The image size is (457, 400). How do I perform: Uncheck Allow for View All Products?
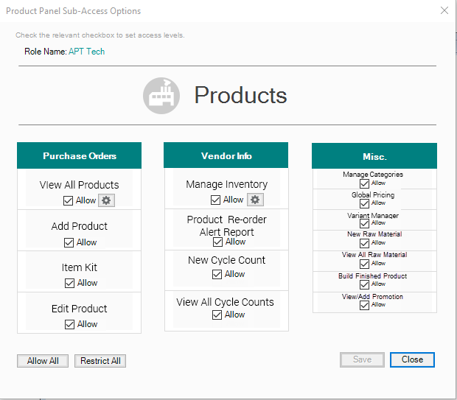point(69,200)
